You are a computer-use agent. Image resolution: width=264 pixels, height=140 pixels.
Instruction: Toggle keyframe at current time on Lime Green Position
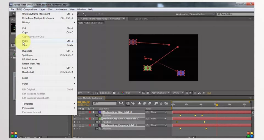click(x=77, y=122)
